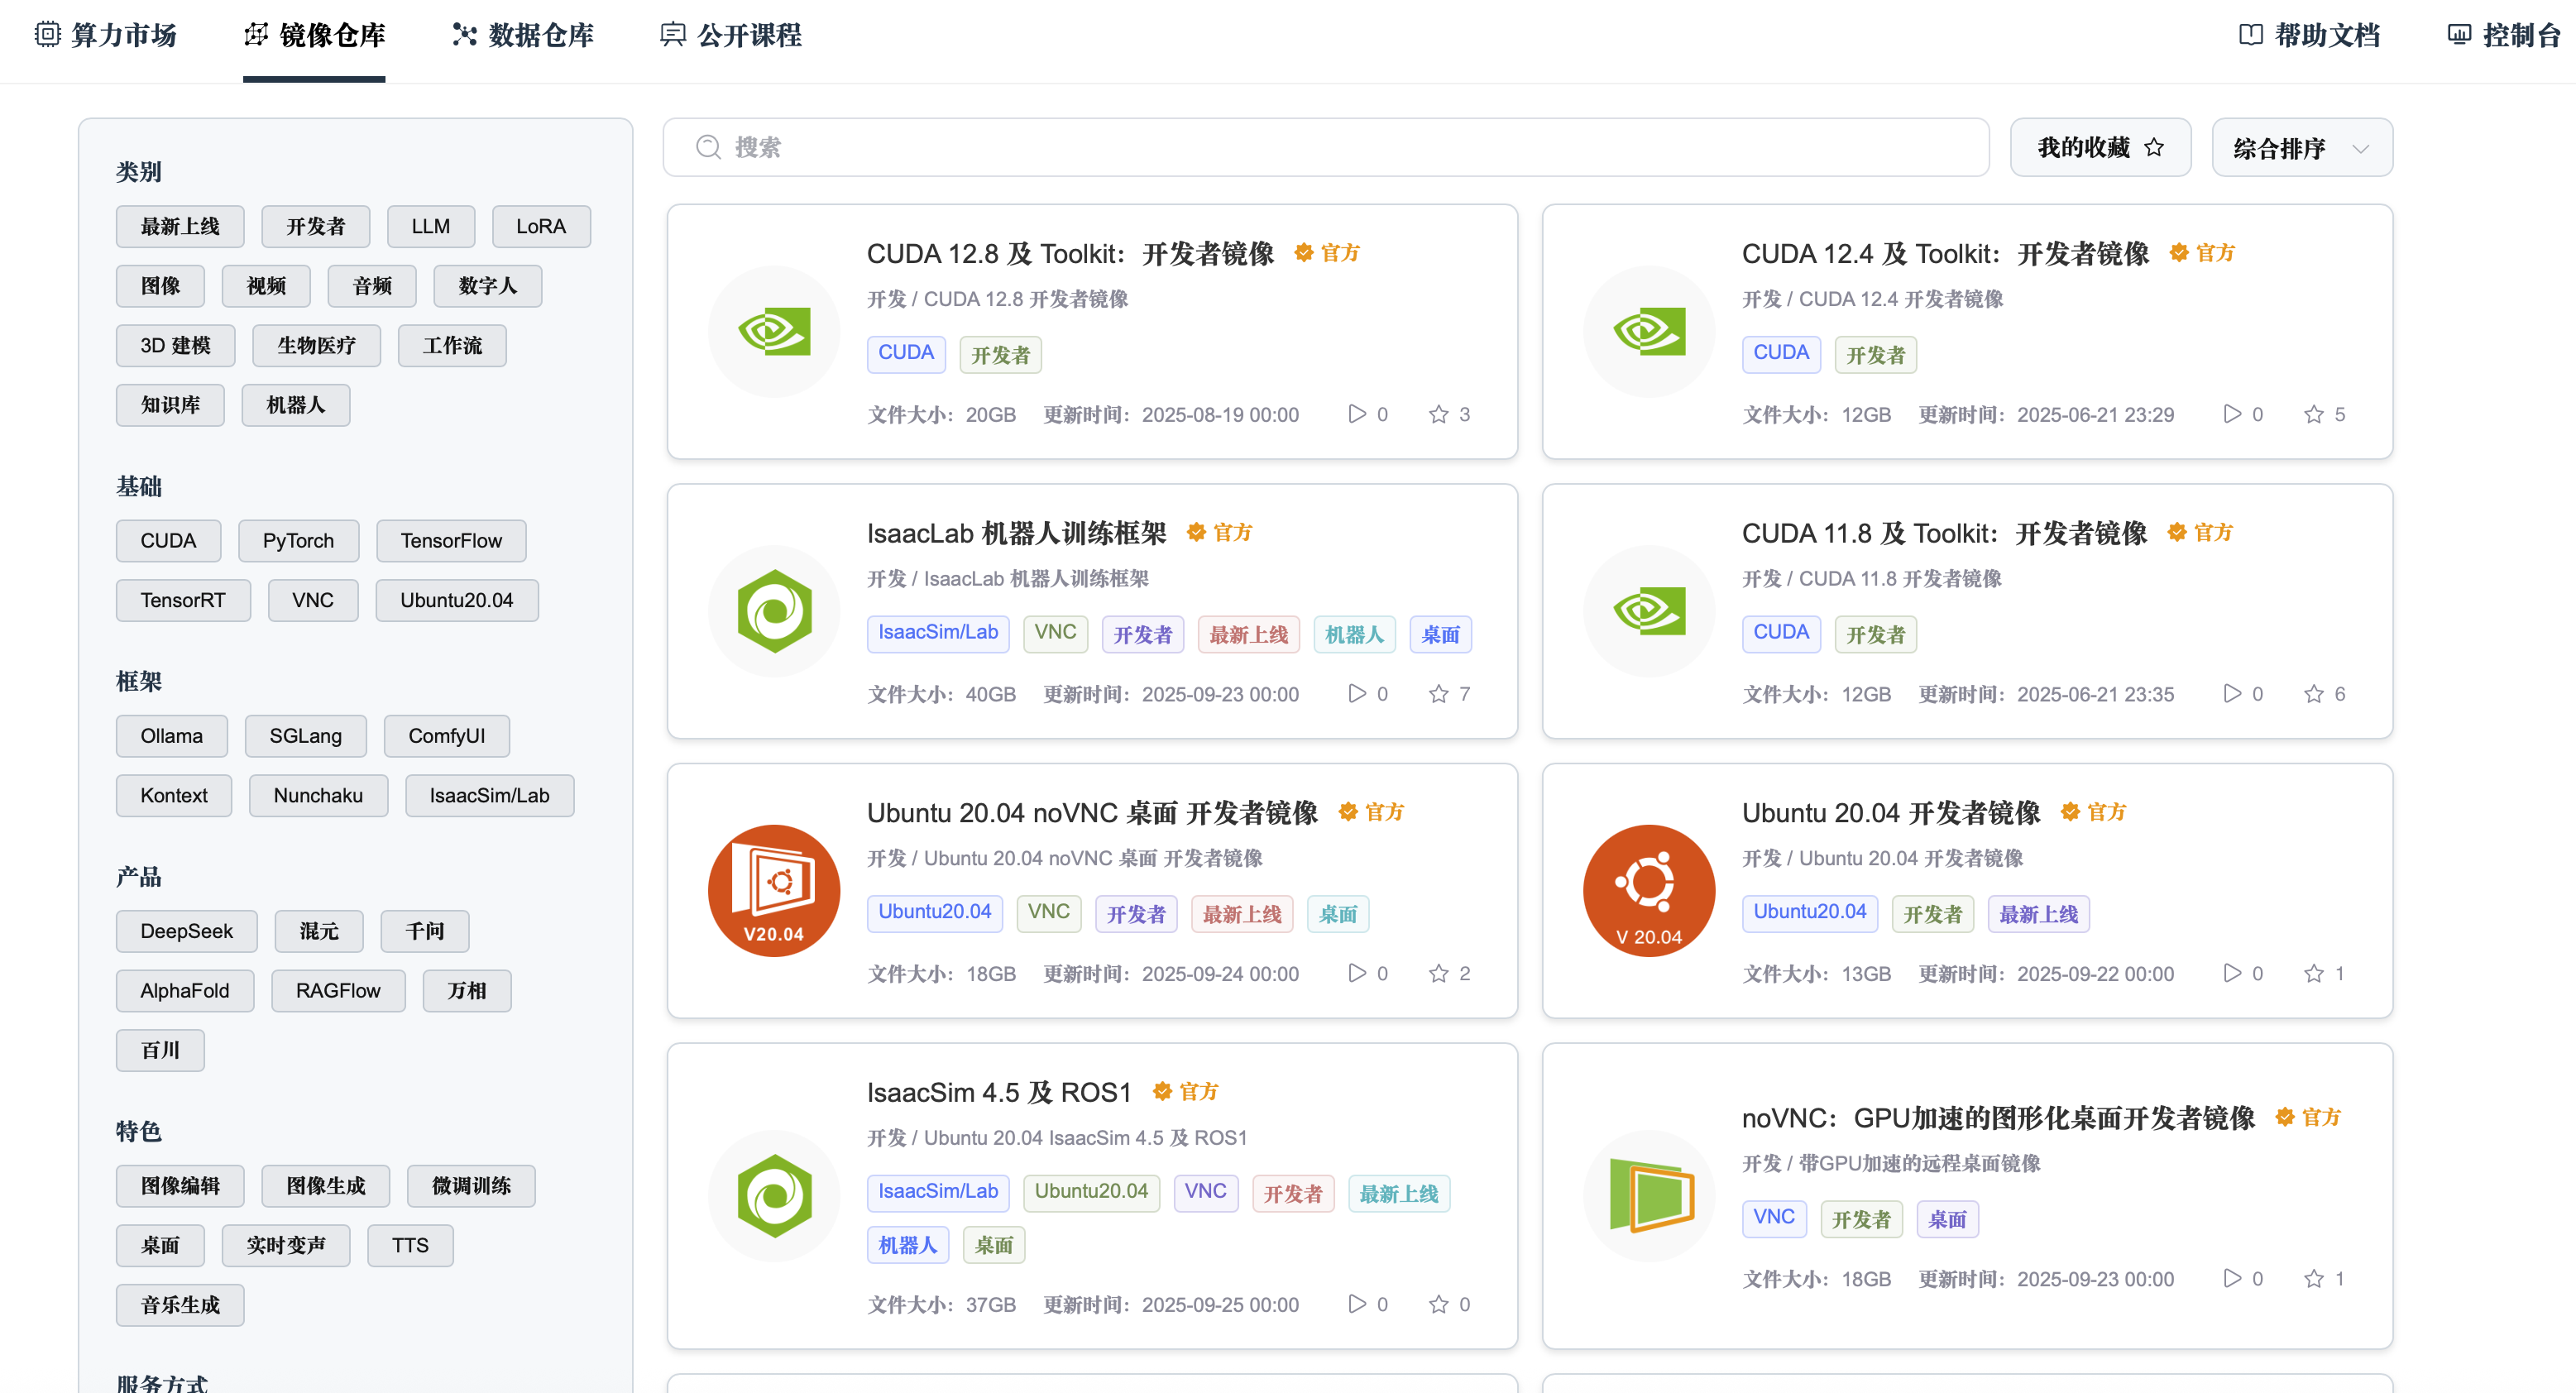Click the IsaacSim 4.5 card logo

(x=774, y=1195)
